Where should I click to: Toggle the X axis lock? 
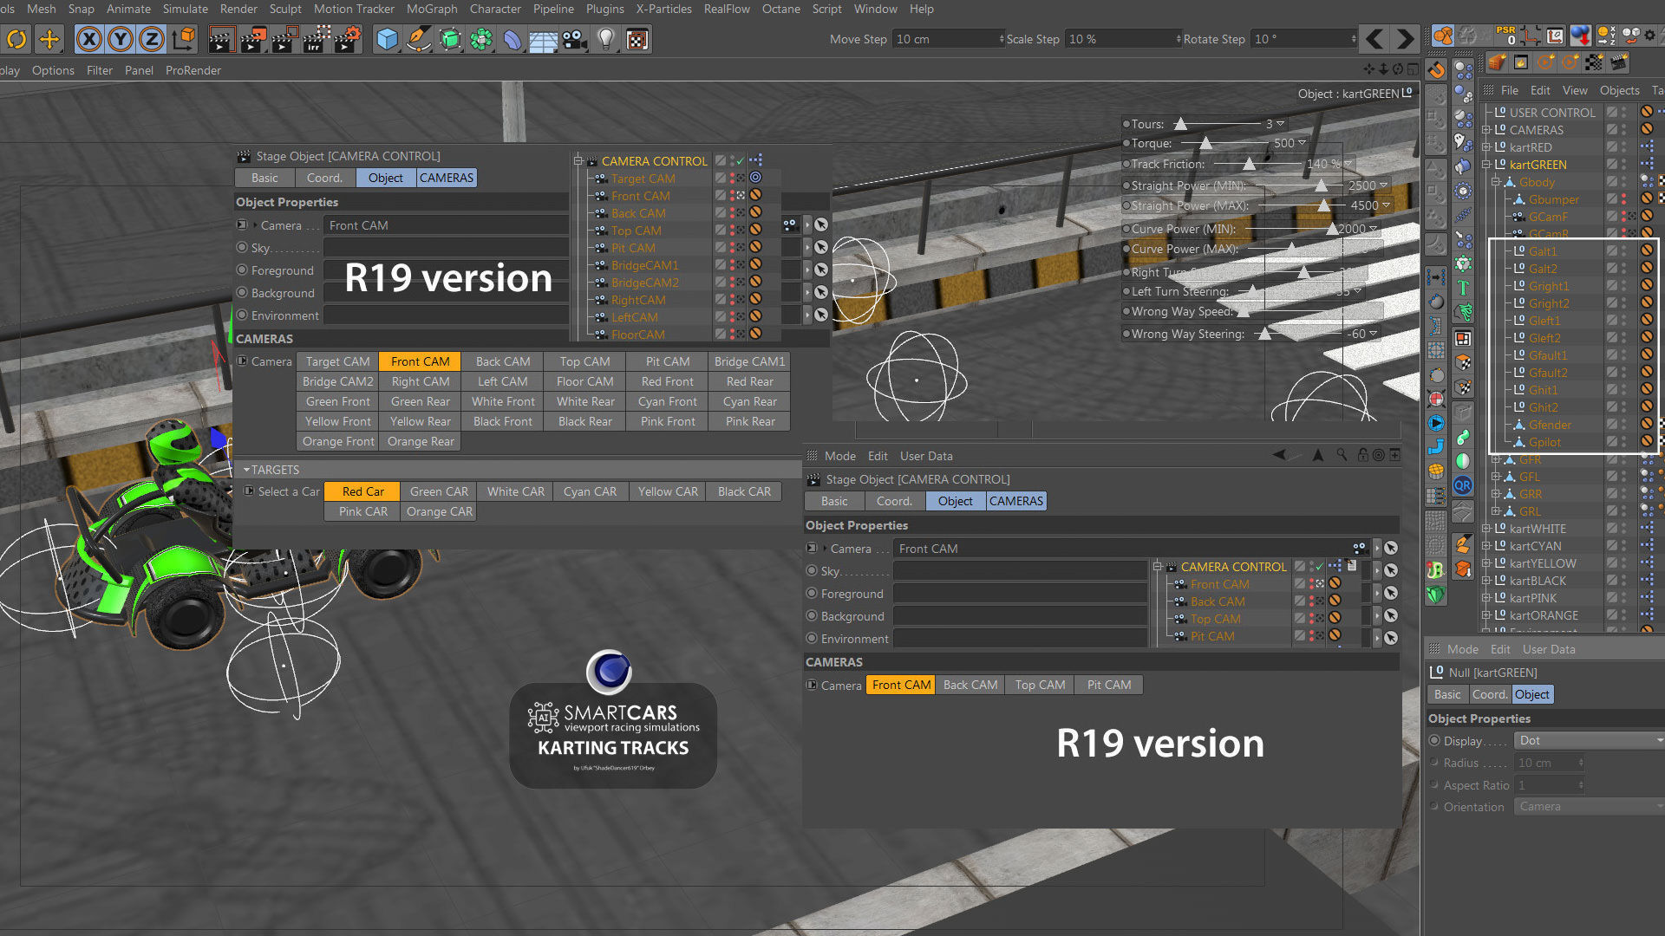pos(88,39)
